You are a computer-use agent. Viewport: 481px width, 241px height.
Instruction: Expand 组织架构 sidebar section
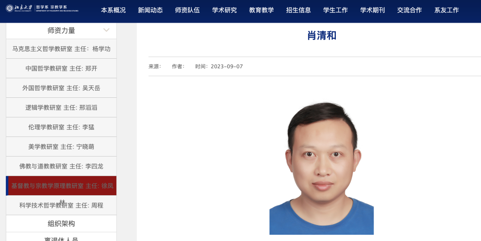coord(61,224)
